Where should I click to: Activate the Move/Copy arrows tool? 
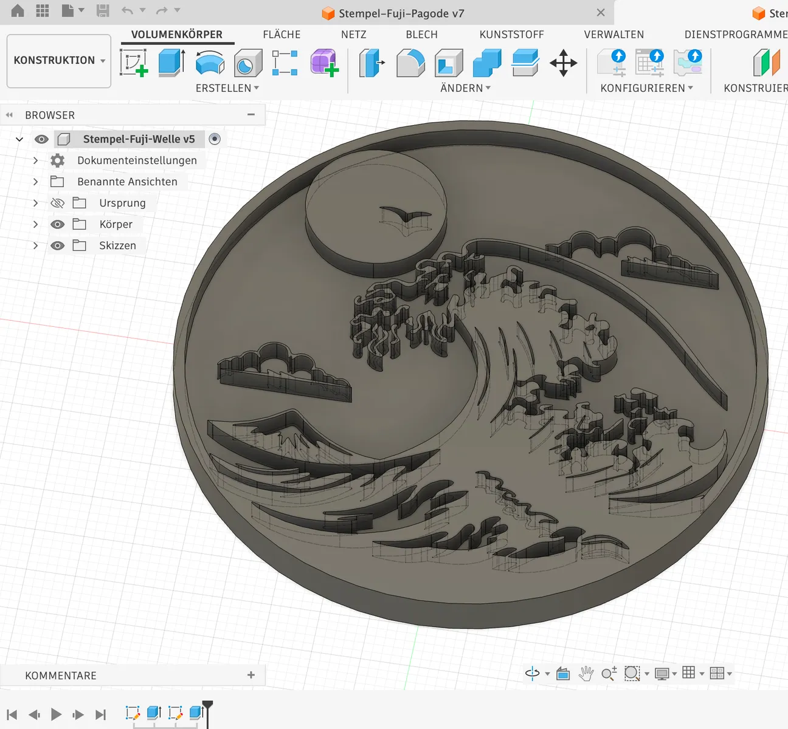563,63
